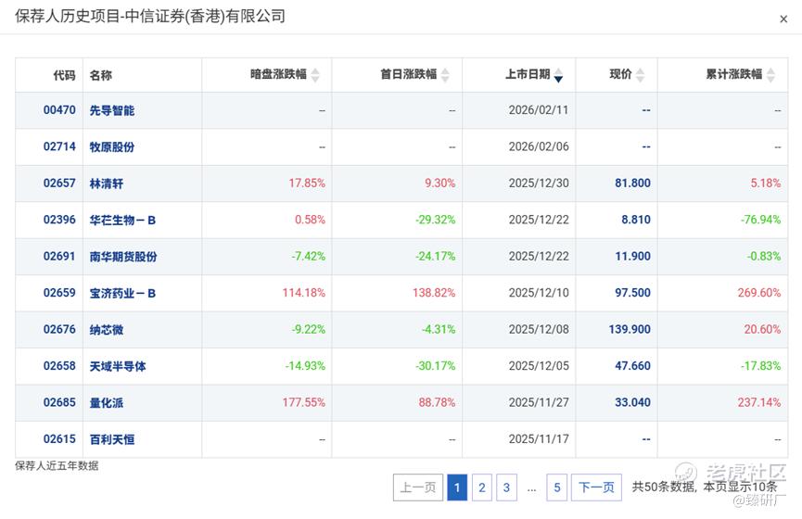Open stock 天域半导体

118,366
